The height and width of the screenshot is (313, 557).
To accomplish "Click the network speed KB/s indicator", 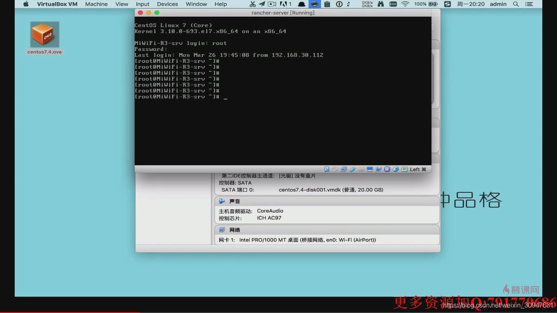I will [367, 4].
